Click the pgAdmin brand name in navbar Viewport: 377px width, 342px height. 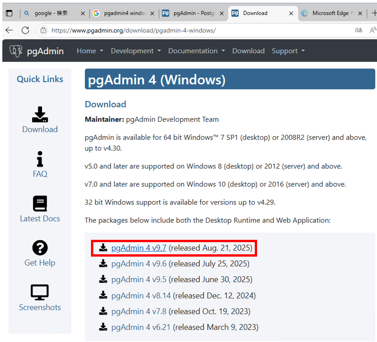[x=45, y=51]
